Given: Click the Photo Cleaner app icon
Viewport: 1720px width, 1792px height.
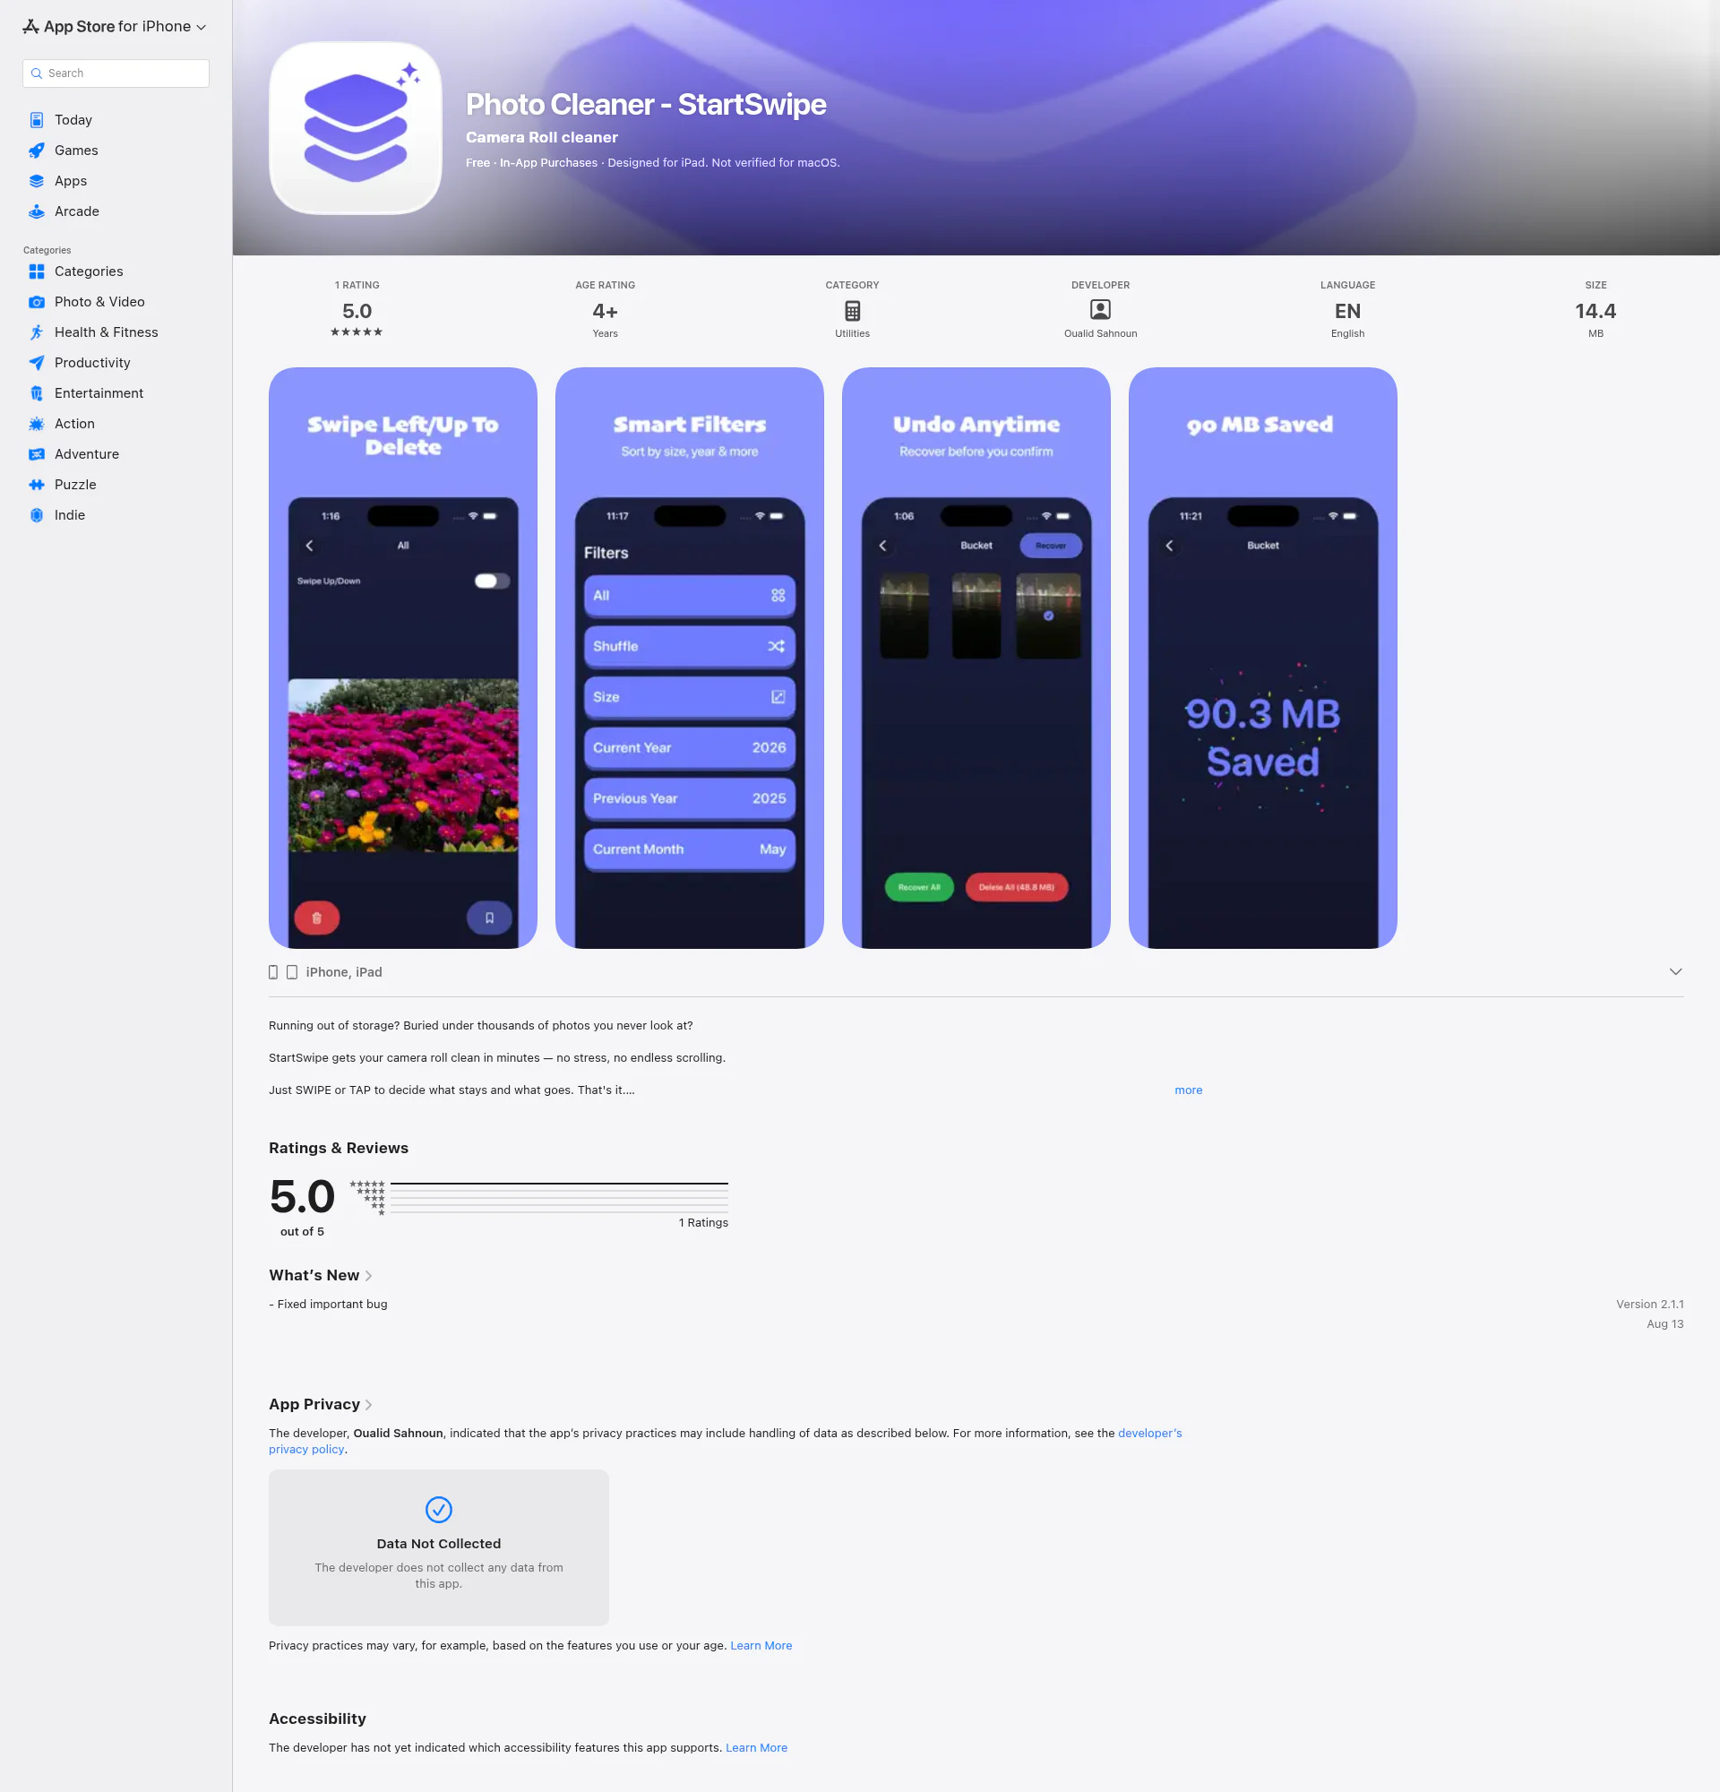Looking at the screenshot, I should point(356,128).
